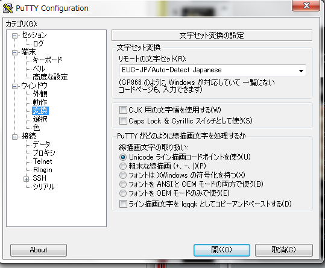Select the Telnet connection category
The height and width of the screenshot is (268, 325).
42,161
